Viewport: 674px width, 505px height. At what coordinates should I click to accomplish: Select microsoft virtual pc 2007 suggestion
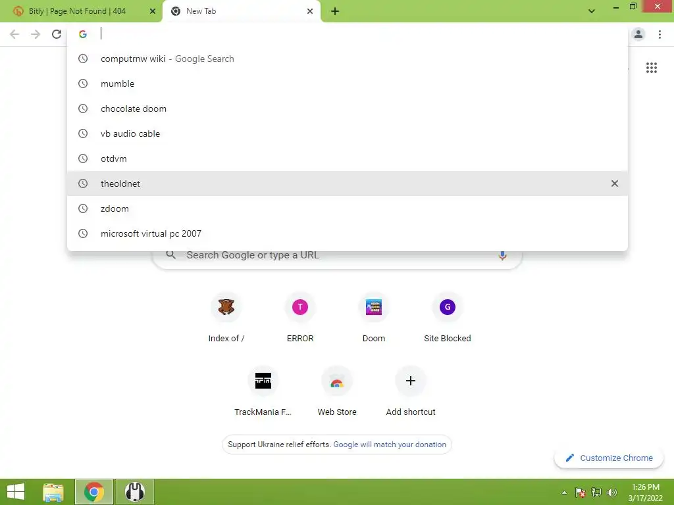point(348,233)
